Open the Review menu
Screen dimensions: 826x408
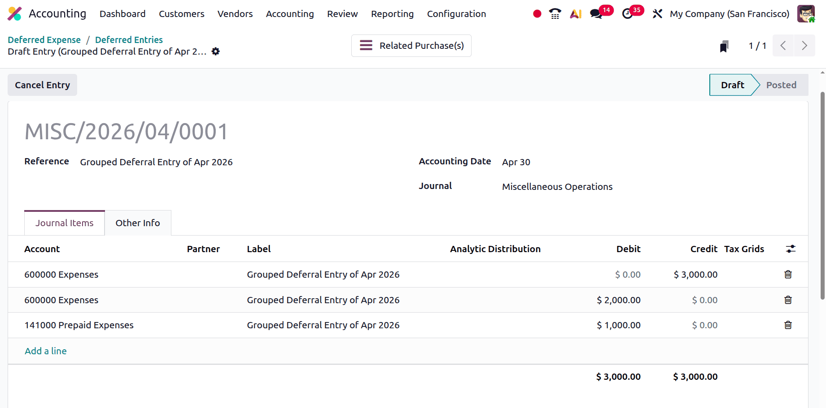(342, 14)
